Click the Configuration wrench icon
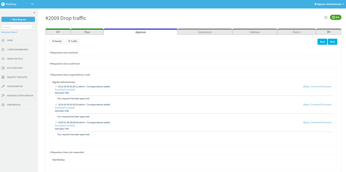 click(x=3, y=86)
